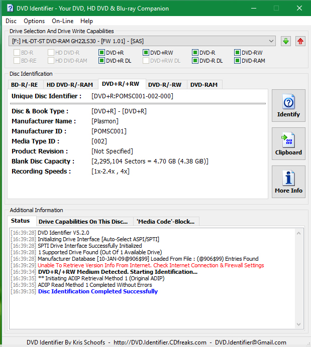Toggle the DVD-R checkbox
The width and height of the screenshot is (311, 347).
pos(195,53)
